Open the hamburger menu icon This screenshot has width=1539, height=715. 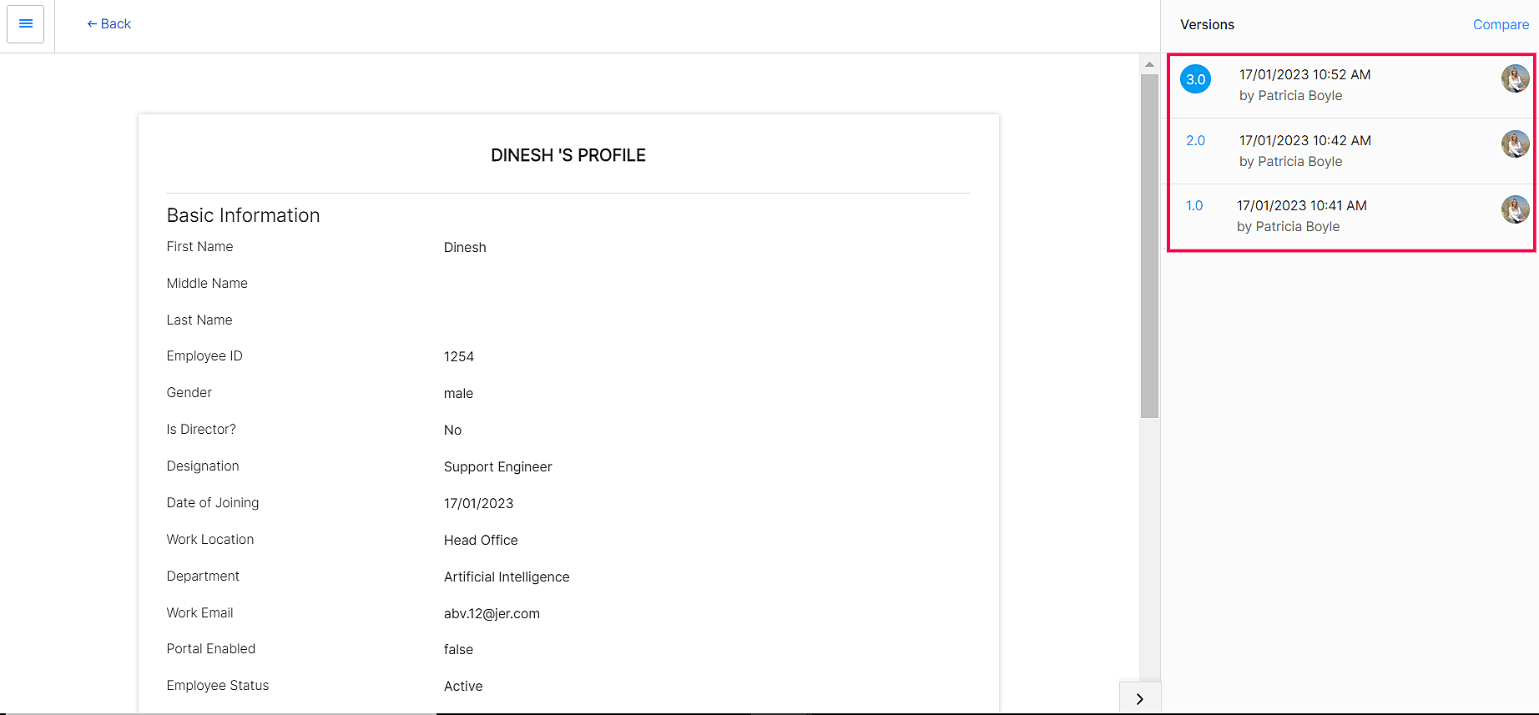coord(26,24)
